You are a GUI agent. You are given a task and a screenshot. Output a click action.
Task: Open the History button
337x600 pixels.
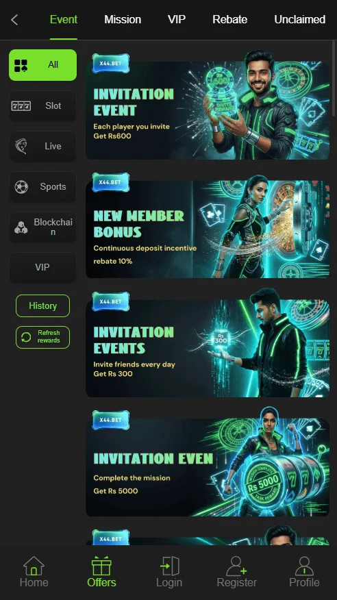point(43,305)
